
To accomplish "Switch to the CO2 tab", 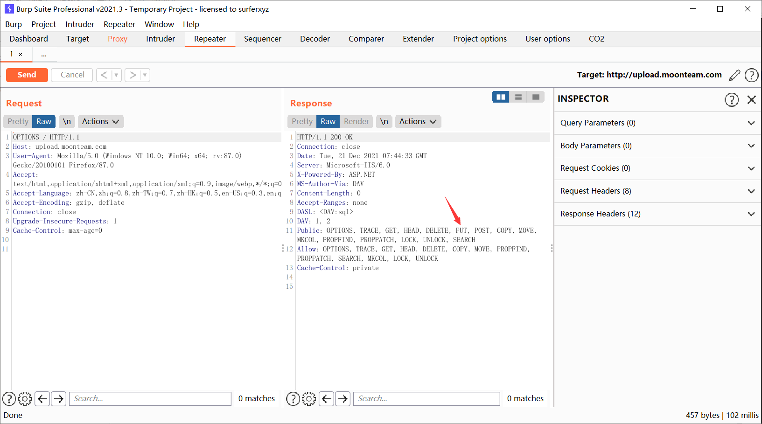I will point(596,39).
